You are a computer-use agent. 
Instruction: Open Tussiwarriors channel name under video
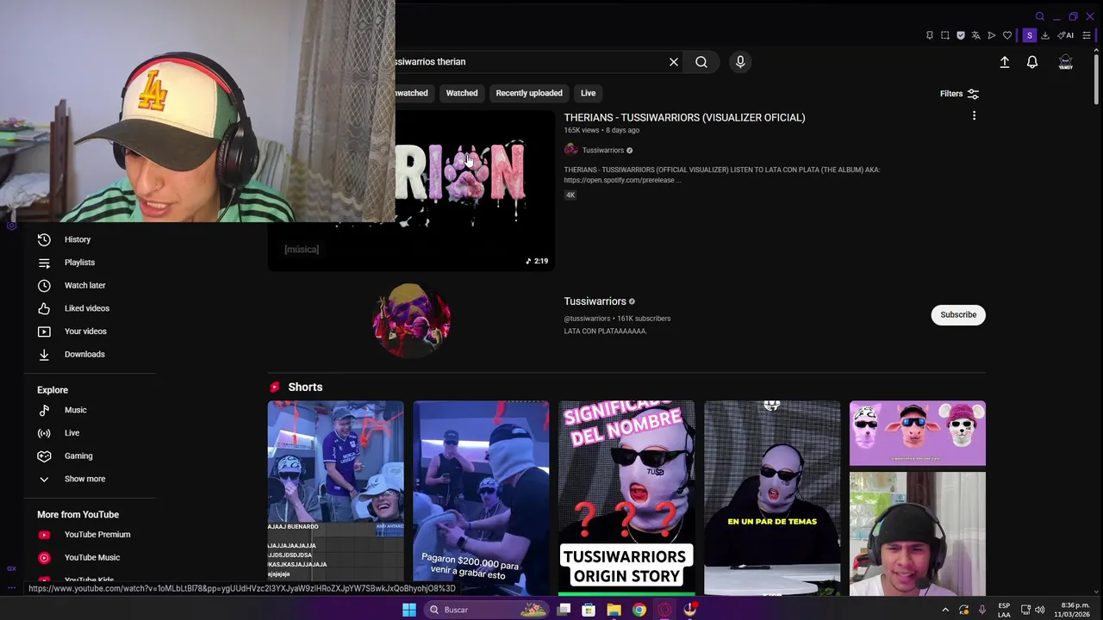click(x=602, y=150)
